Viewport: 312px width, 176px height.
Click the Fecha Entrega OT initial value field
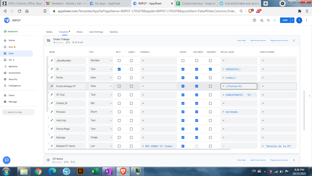[x=239, y=86]
